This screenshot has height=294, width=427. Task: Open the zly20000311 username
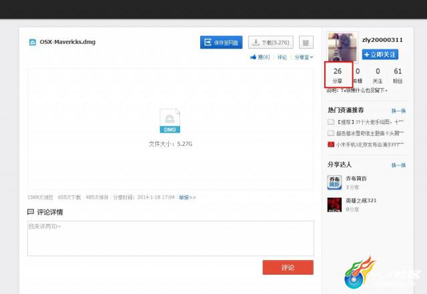(382, 40)
